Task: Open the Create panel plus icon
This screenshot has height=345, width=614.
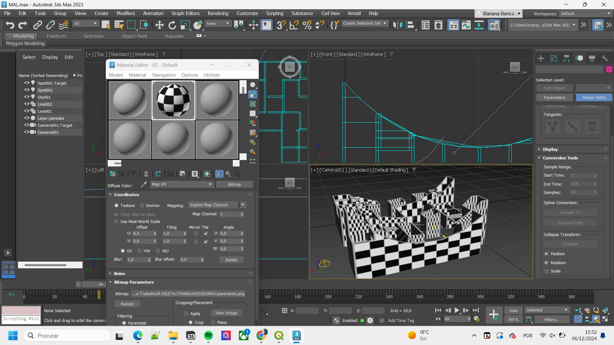Action: click(x=541, y=58)
